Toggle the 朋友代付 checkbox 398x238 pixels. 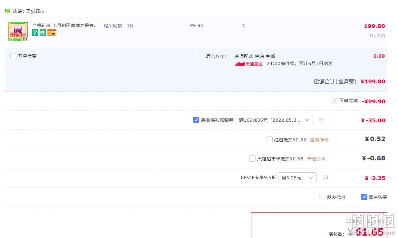pyautogui.click(x=322, y=197)
